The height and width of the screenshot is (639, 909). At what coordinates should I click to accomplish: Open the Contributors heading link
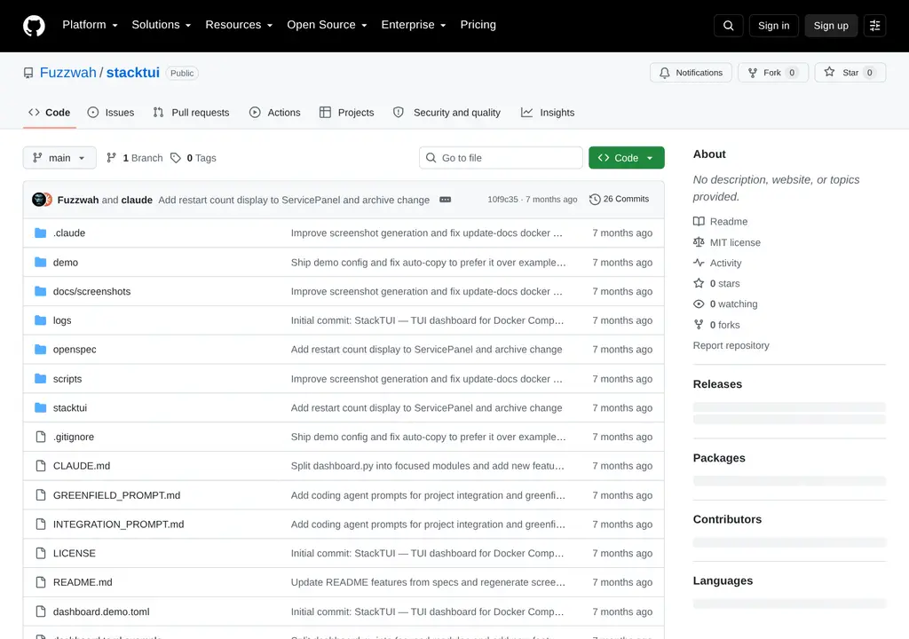(x=727, y=519)
